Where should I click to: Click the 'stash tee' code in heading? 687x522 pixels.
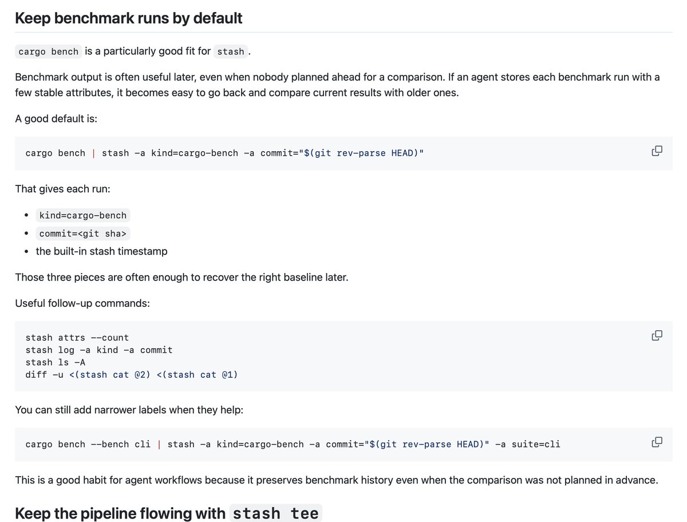click(276, 513)
